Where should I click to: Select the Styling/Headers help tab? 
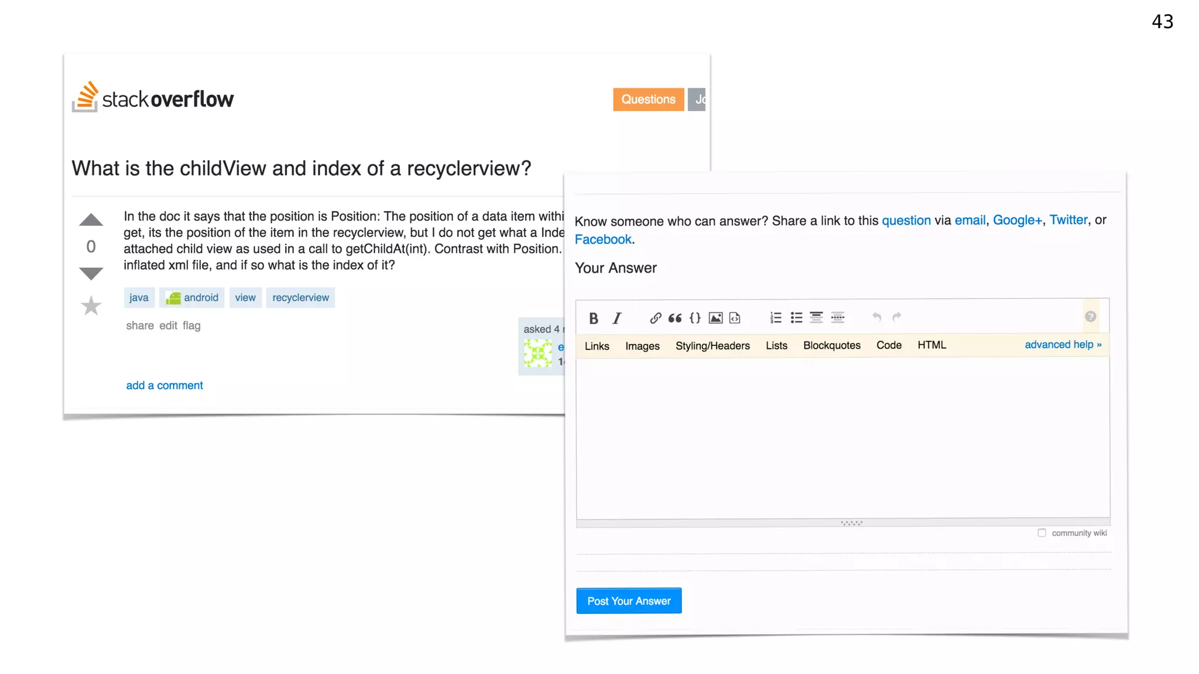pos(712,346)
